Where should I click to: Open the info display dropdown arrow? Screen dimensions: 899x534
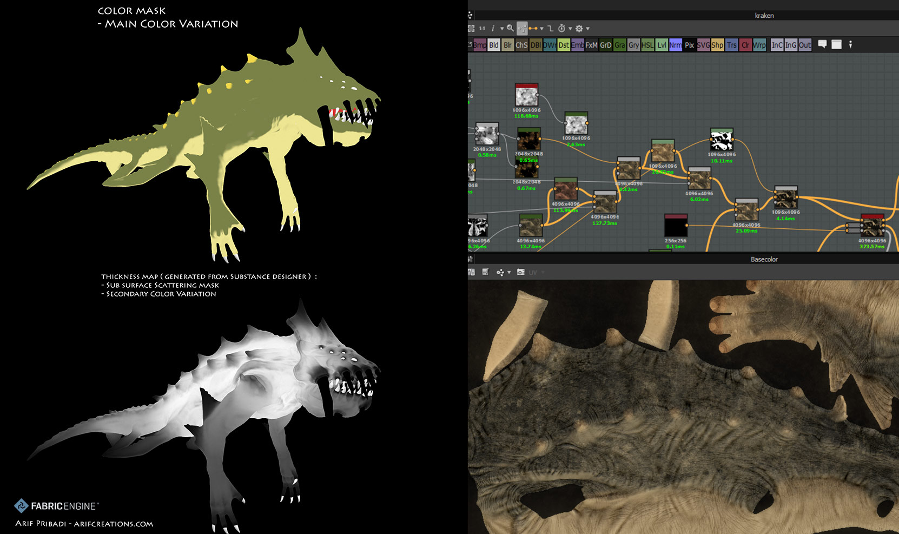point(501,29)
